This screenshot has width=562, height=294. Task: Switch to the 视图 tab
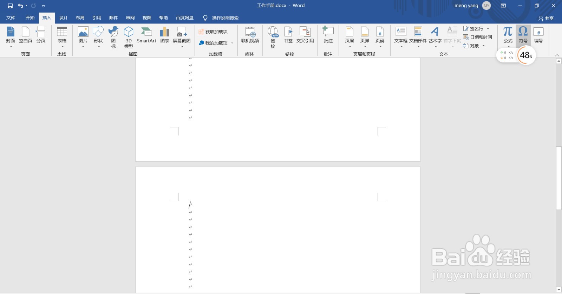coord(147,18)
